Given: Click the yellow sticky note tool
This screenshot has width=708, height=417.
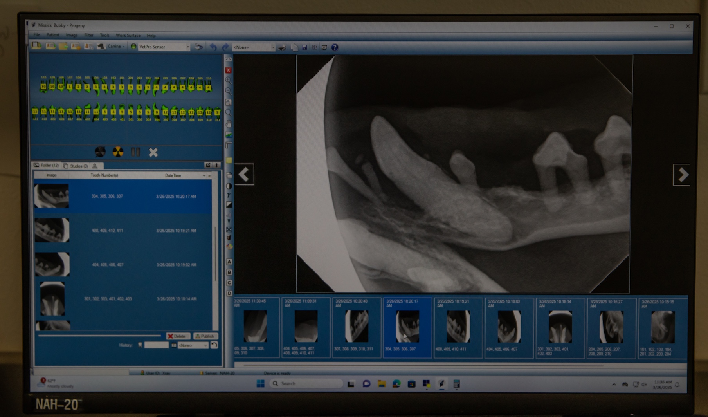Looking at the screenshot, I should pyautogui.click(x=229, y=160).
